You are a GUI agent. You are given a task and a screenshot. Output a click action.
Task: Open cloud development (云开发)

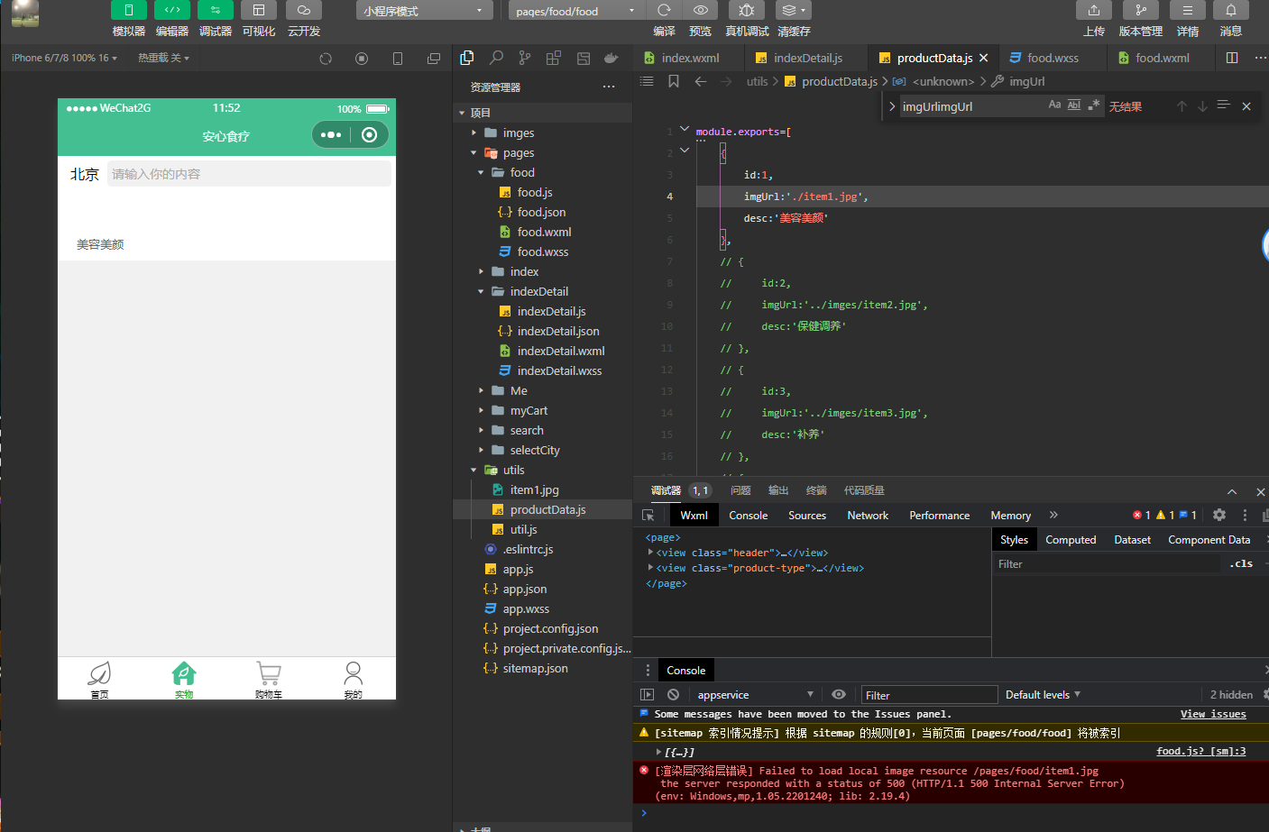[304, 10]
